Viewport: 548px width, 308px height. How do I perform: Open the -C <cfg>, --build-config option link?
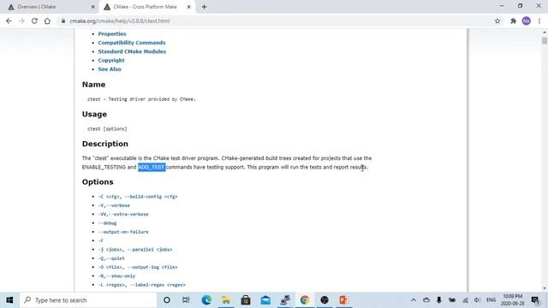tap(138, 197)
